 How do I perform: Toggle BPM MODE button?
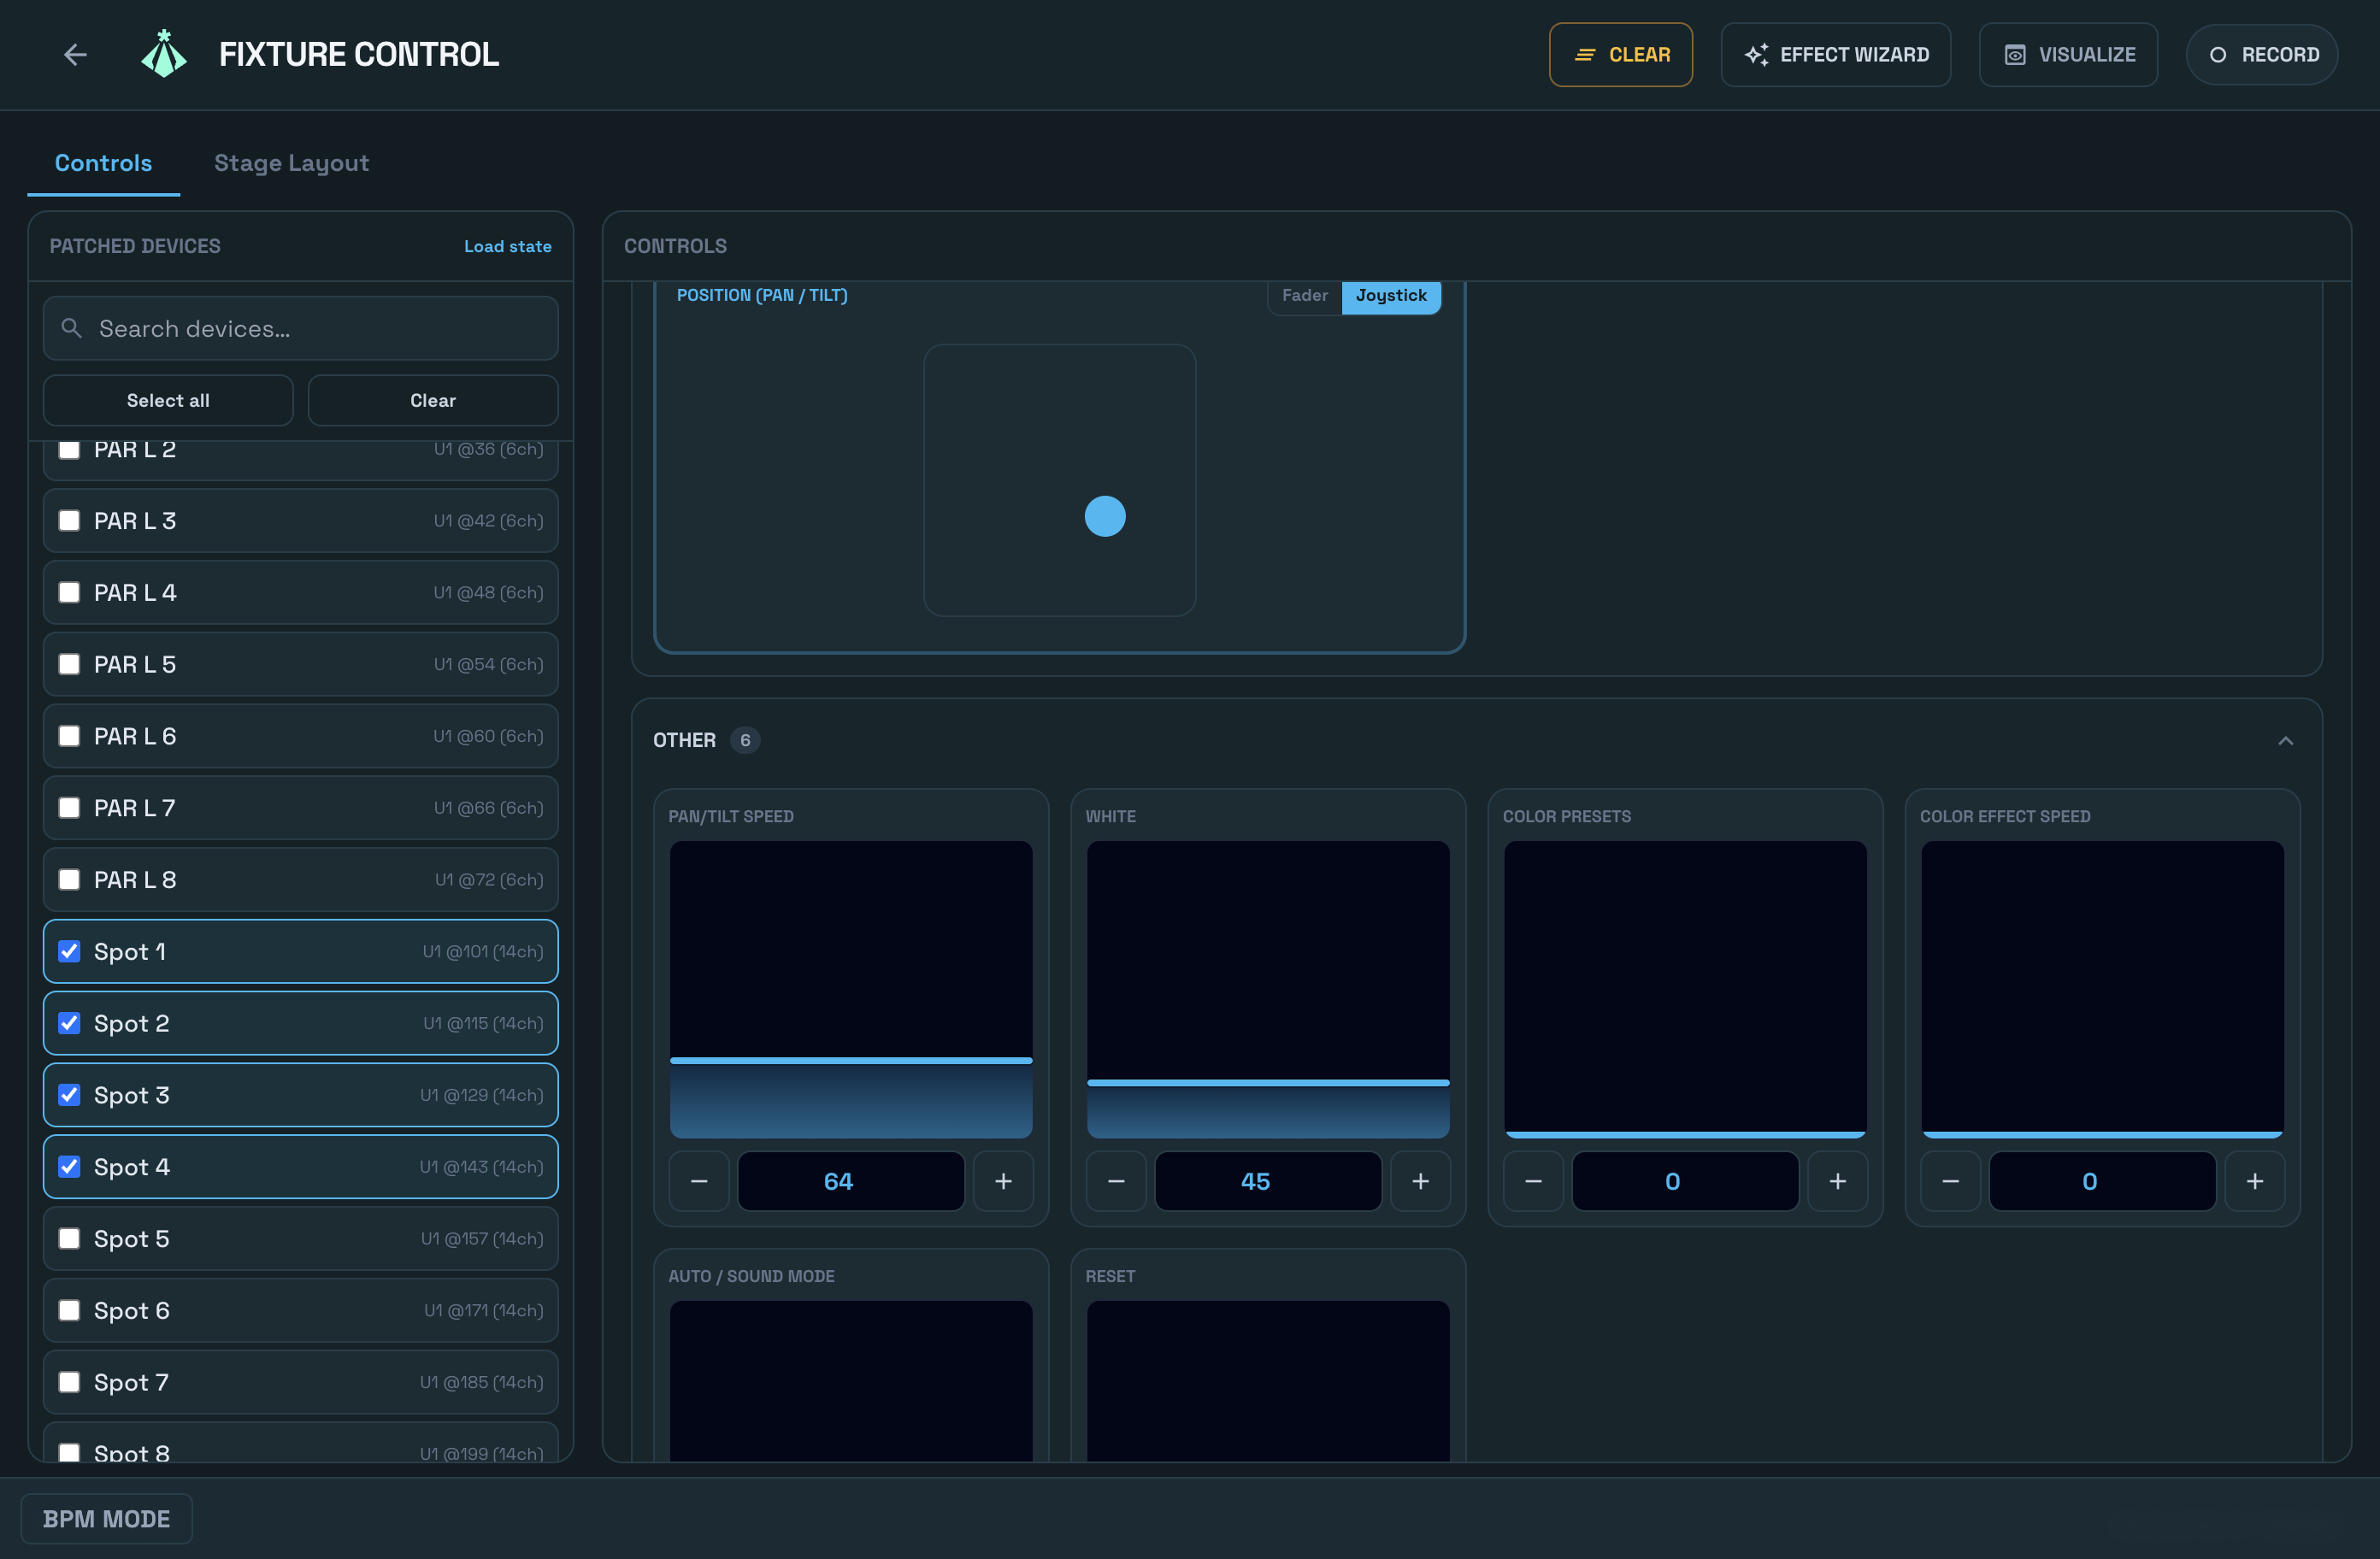point(107,1518)
